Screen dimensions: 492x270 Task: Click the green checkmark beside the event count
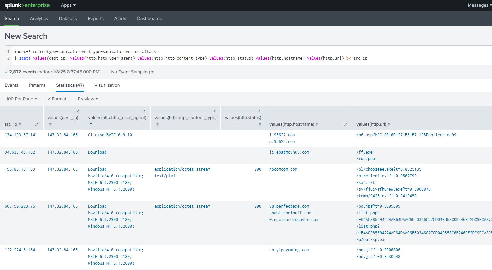coord(6,72)
